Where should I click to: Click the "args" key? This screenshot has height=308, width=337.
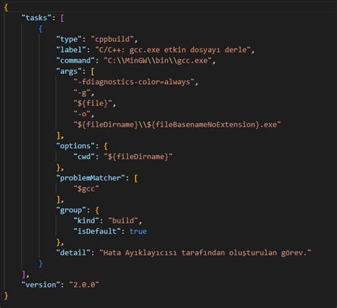pos(69,71)
